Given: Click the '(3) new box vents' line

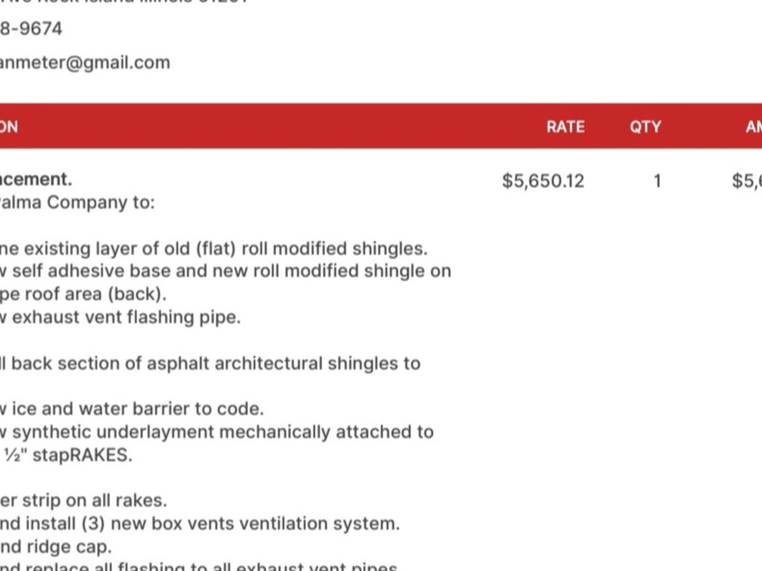Looking at the screenshot, I should click(x=200, y=523).
